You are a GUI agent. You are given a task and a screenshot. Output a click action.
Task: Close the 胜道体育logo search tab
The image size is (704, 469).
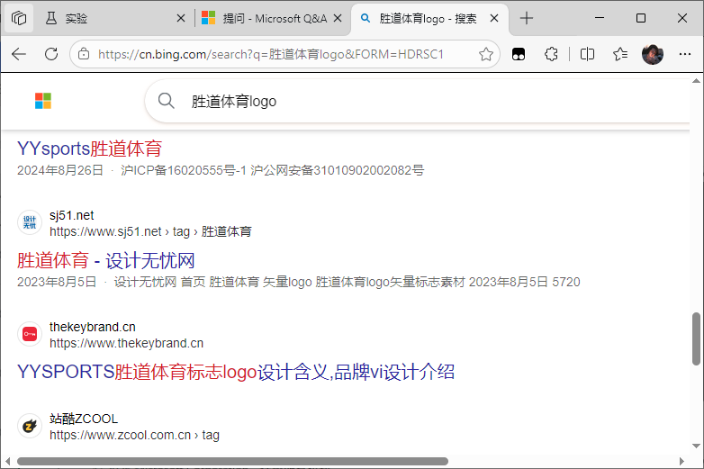(494, 18)
